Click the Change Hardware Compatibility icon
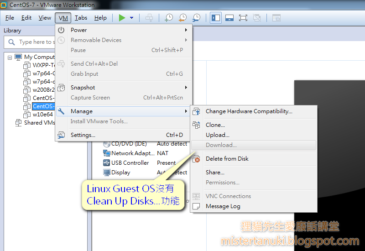The image size is (365, 251). coord(197,111)
